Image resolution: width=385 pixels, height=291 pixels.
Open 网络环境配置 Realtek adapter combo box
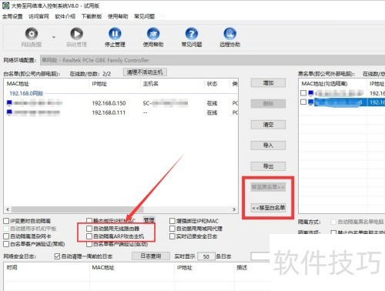pyautogui.click(x=213, y=60)
